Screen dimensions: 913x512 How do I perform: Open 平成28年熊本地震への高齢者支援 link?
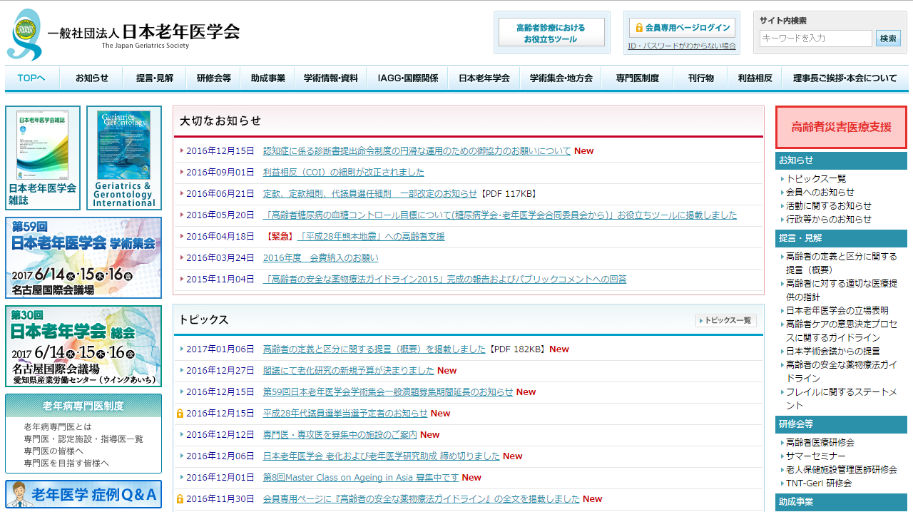[371, 237]
